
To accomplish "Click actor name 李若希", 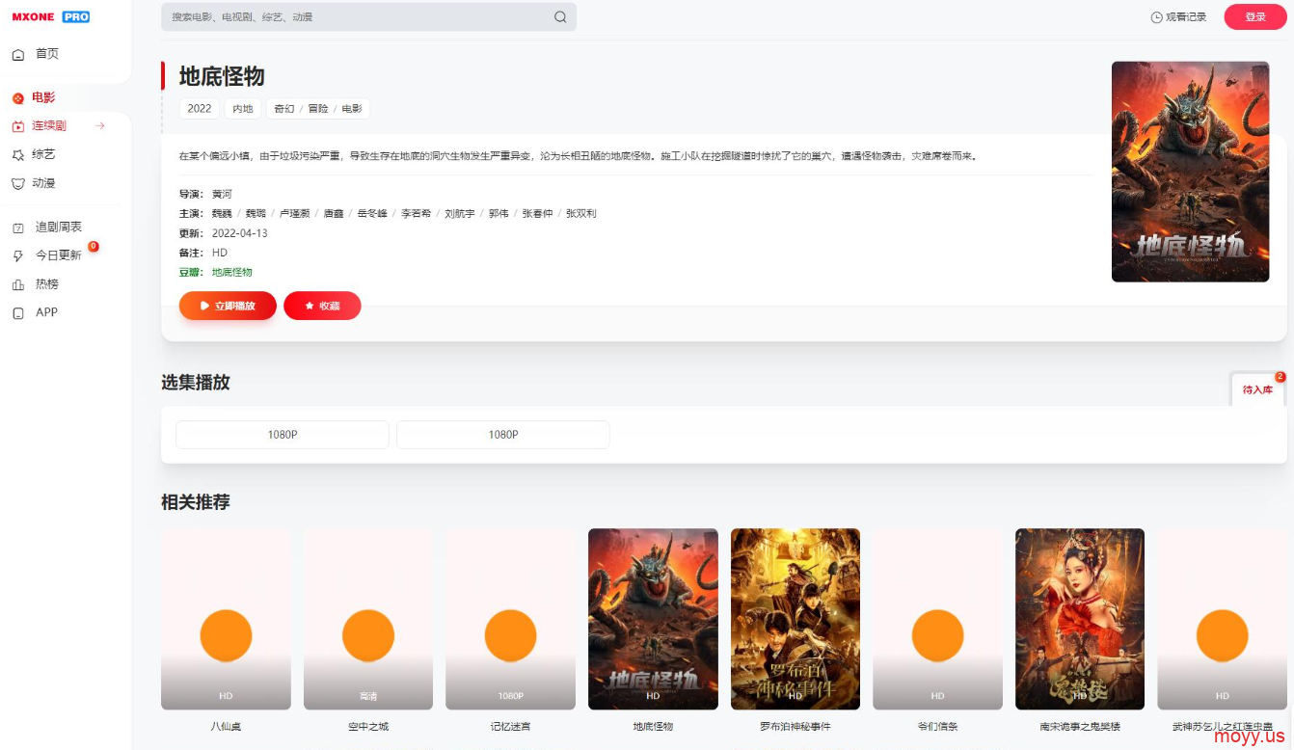I will (x=417, y=214).
